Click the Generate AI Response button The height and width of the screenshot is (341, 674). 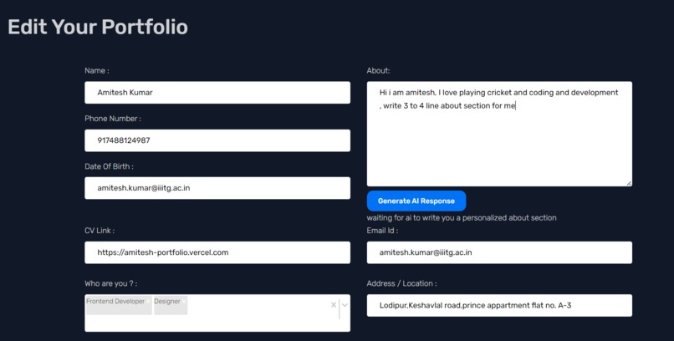coord(416,201)
